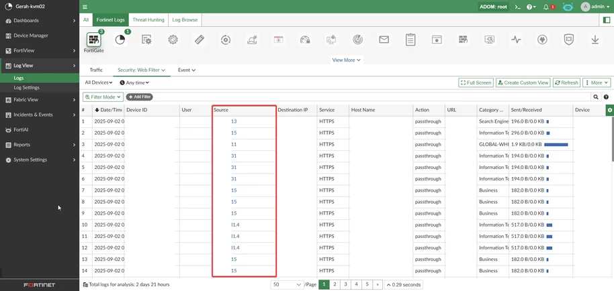Viewport: 614px width, 291px height.
Task: Change the 50 per page selector
Action: tap(287, 284)
